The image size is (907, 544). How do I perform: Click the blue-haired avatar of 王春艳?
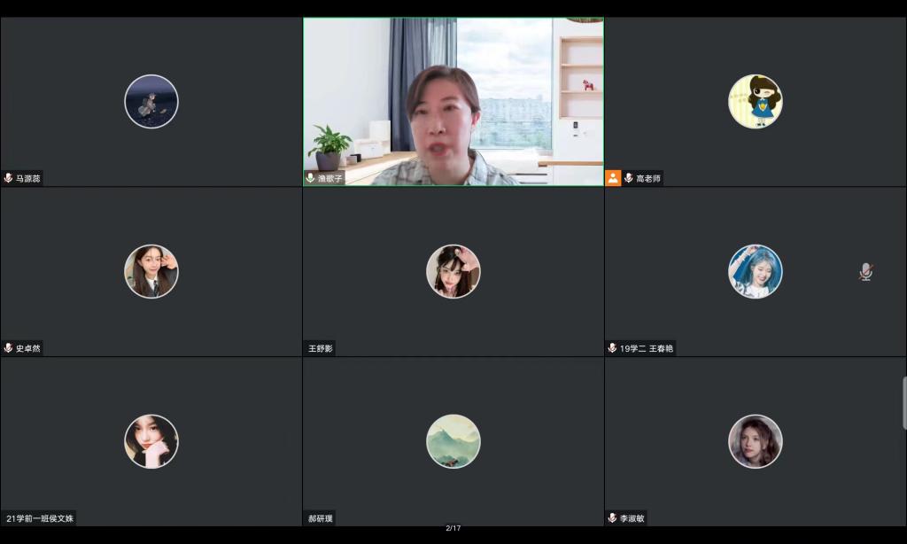coord(755,271)
